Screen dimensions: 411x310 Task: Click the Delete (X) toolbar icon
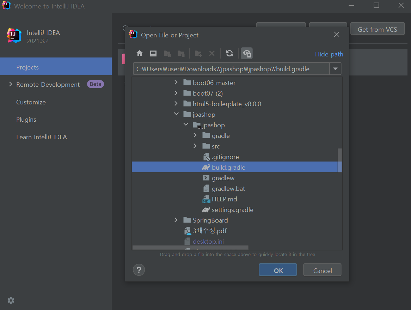point(212,54)
